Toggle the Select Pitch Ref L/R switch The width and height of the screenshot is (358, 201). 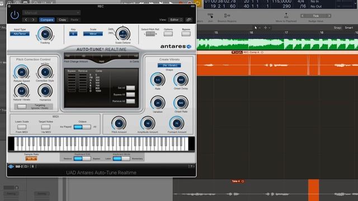click(x=150, y=33)
